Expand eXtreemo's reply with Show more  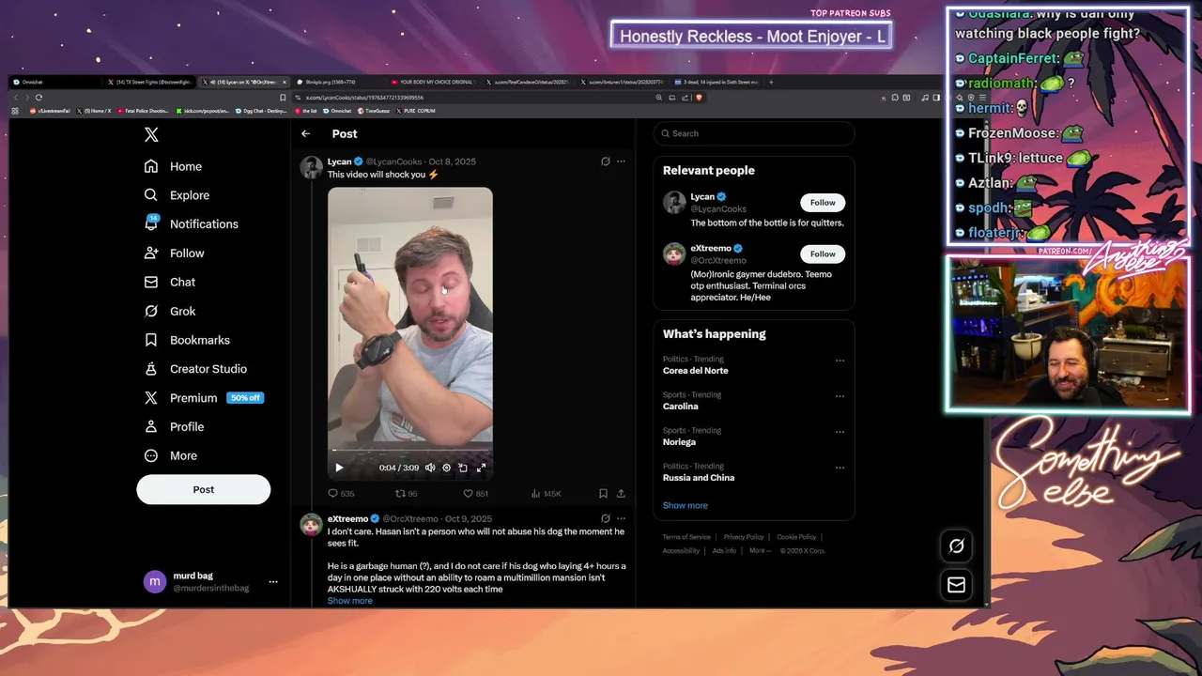[349, 601]
